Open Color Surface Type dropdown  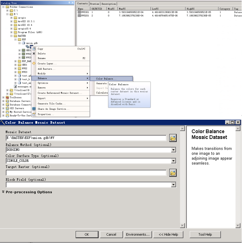point(173,161)
